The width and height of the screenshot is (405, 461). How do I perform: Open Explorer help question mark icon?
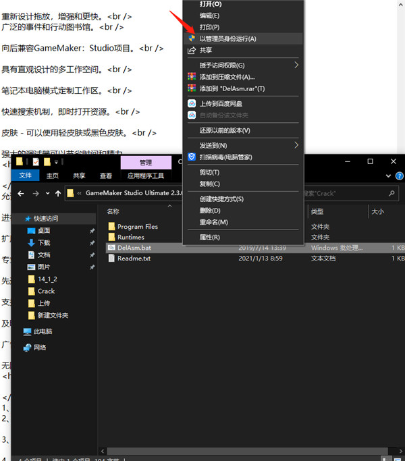400,175
